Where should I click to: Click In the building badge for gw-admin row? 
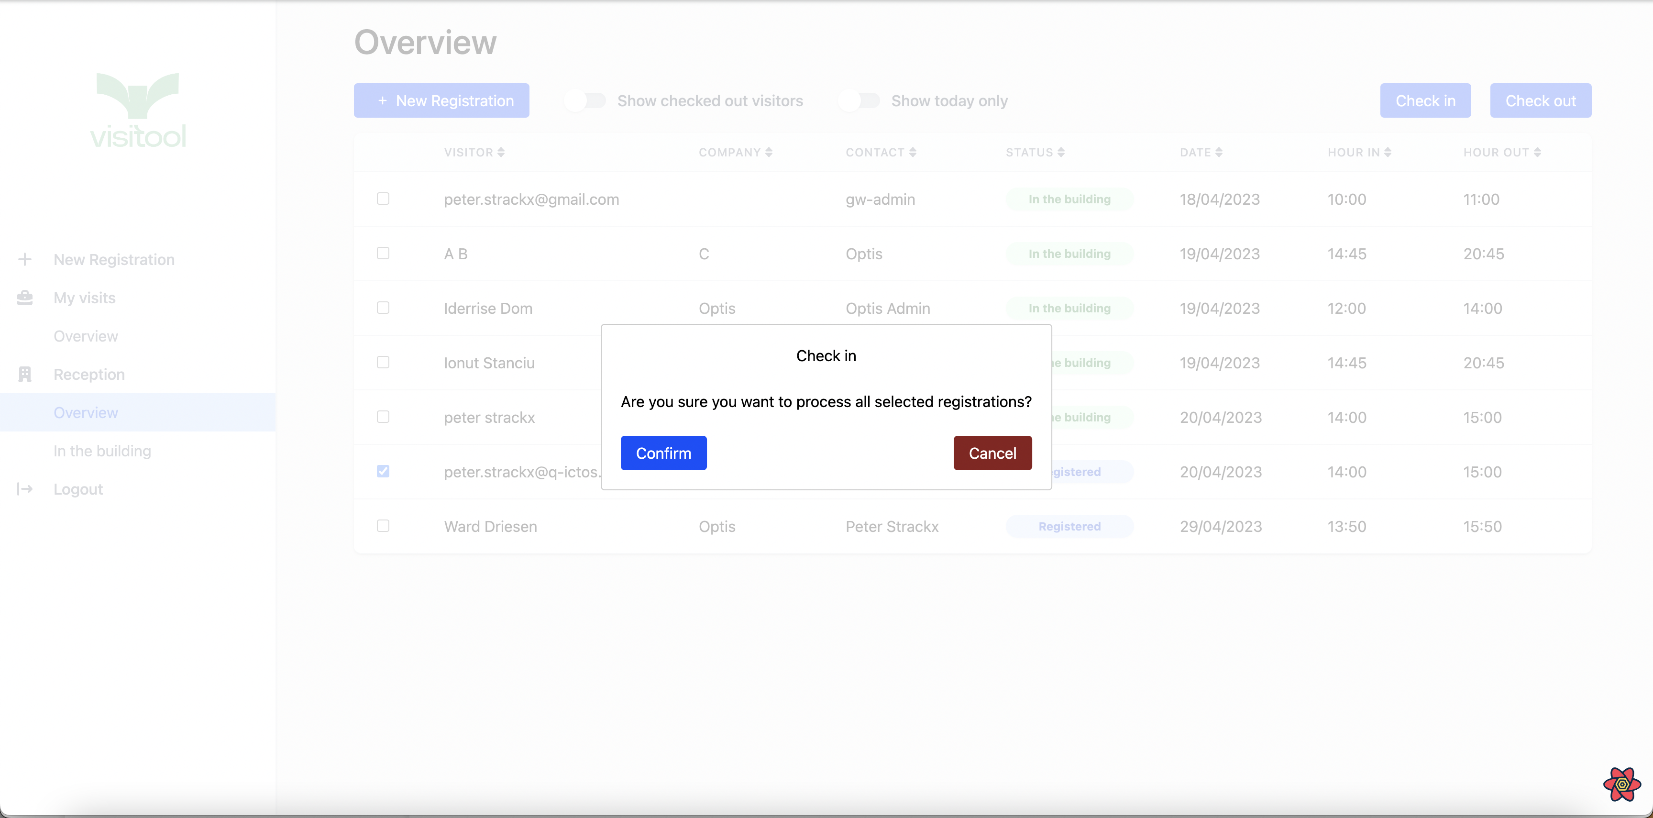point(1069,199)
